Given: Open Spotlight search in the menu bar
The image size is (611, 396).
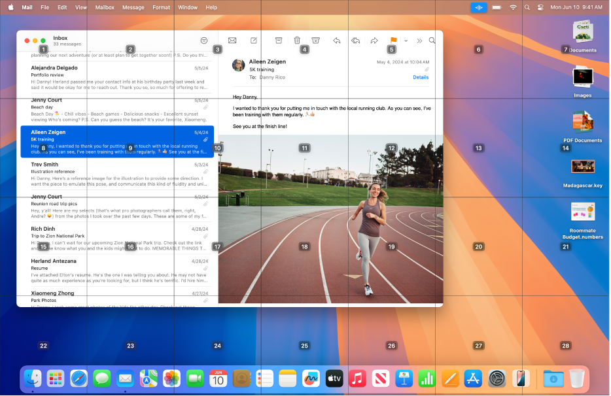Looking at the screenshot, I should pyautogui.click(x=527, y=7).
